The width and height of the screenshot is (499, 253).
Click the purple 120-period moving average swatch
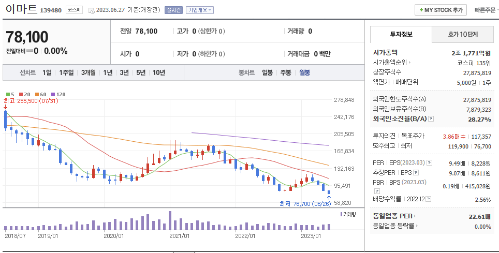coord(53,94)
